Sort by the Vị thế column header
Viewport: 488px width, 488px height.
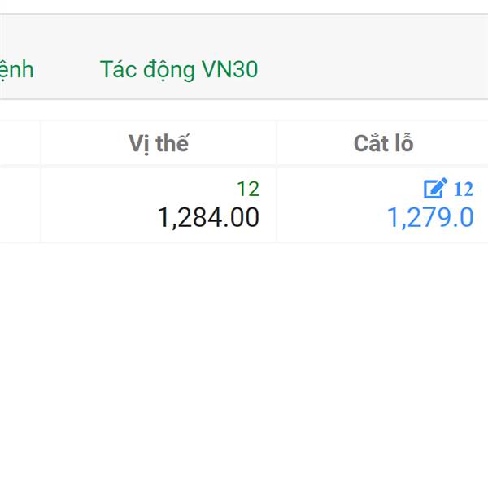point(159,143)
